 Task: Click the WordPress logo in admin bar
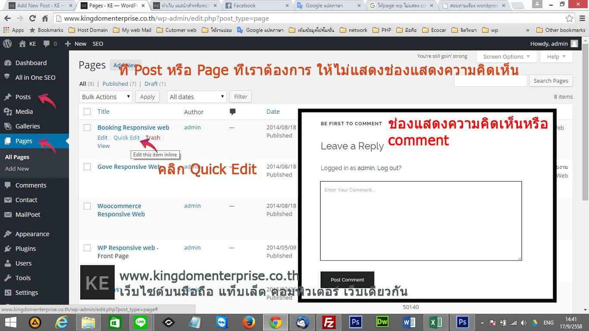pos(7,44)
